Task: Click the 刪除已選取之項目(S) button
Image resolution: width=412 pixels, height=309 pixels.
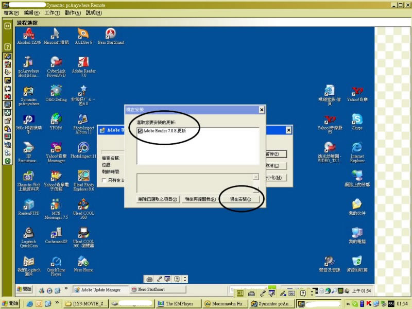Action: click(158, 199)
